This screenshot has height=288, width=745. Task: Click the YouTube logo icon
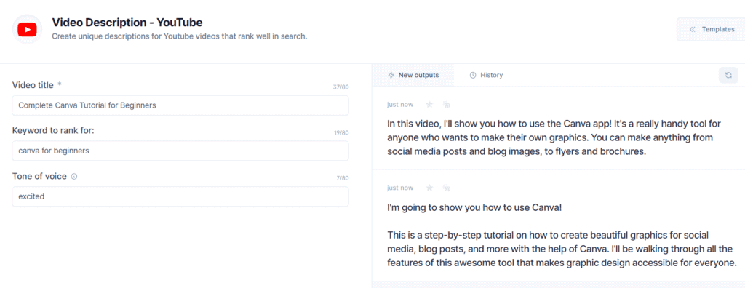point(27,30)
